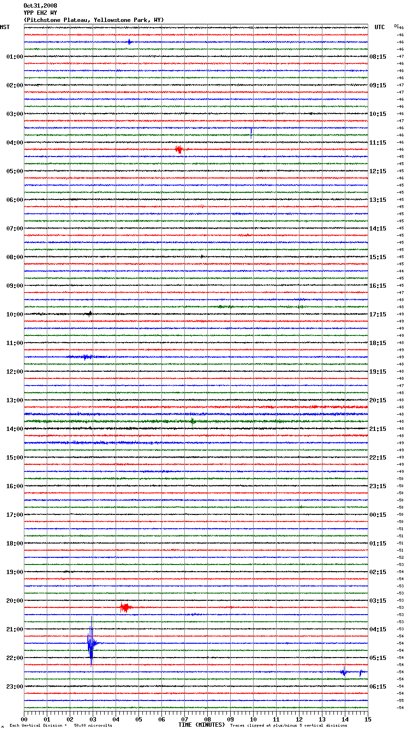Screen dimensions: 406x732
Task: Click the 16:00 MST hour label
Action: 15,486
